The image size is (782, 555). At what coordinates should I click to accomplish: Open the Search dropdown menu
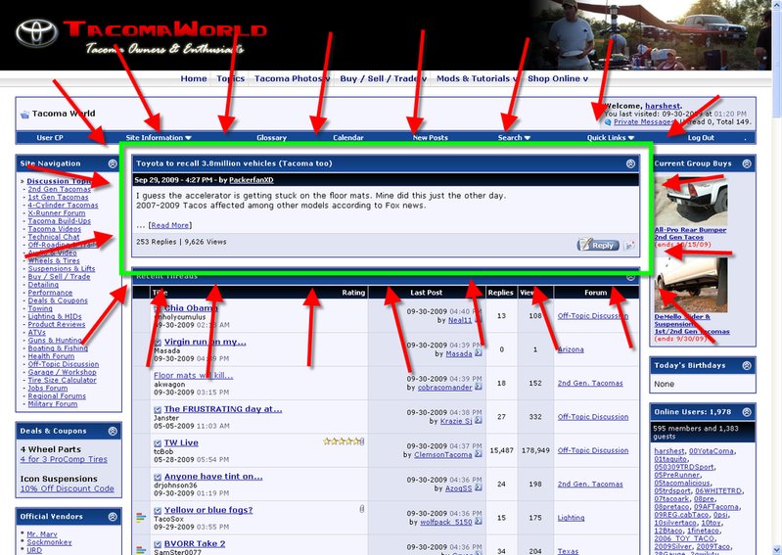click(x=514, y=138)
